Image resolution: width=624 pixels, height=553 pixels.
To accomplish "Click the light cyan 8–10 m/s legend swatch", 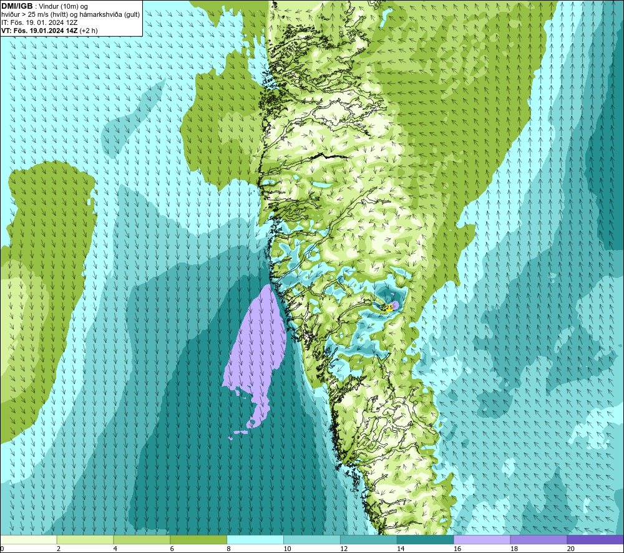I will (x=255, y=539).
